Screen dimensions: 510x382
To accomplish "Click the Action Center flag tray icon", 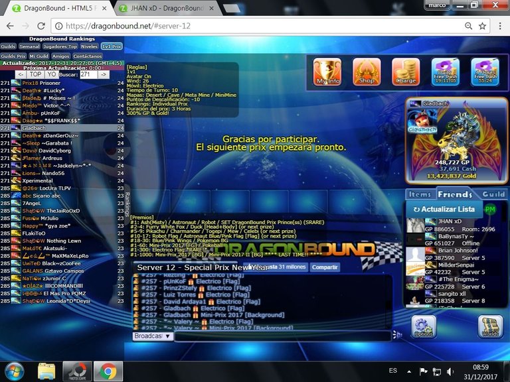I will [x=423, y=371].
